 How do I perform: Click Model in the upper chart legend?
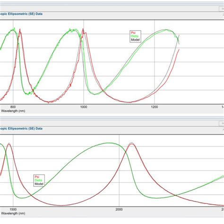coord(135,40)
